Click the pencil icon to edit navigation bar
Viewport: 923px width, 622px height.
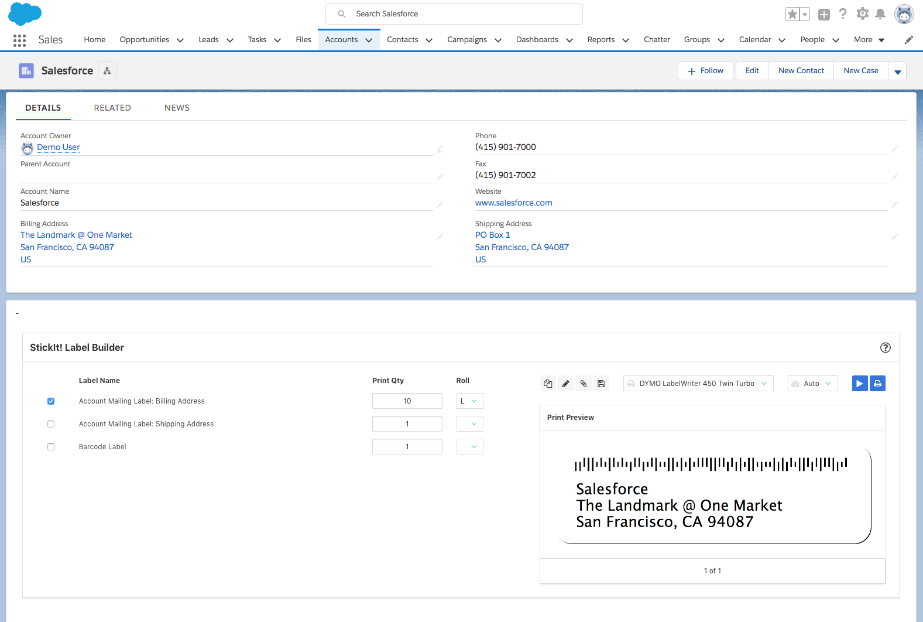909,40
